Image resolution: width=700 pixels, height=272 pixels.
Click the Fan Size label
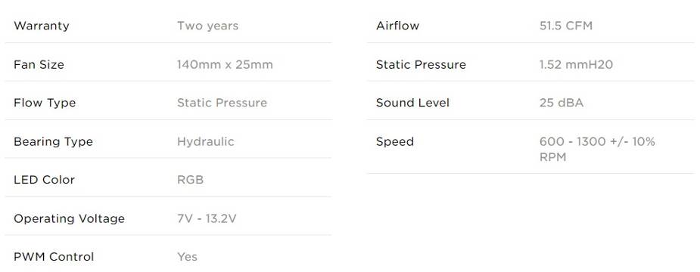(39, 65)
